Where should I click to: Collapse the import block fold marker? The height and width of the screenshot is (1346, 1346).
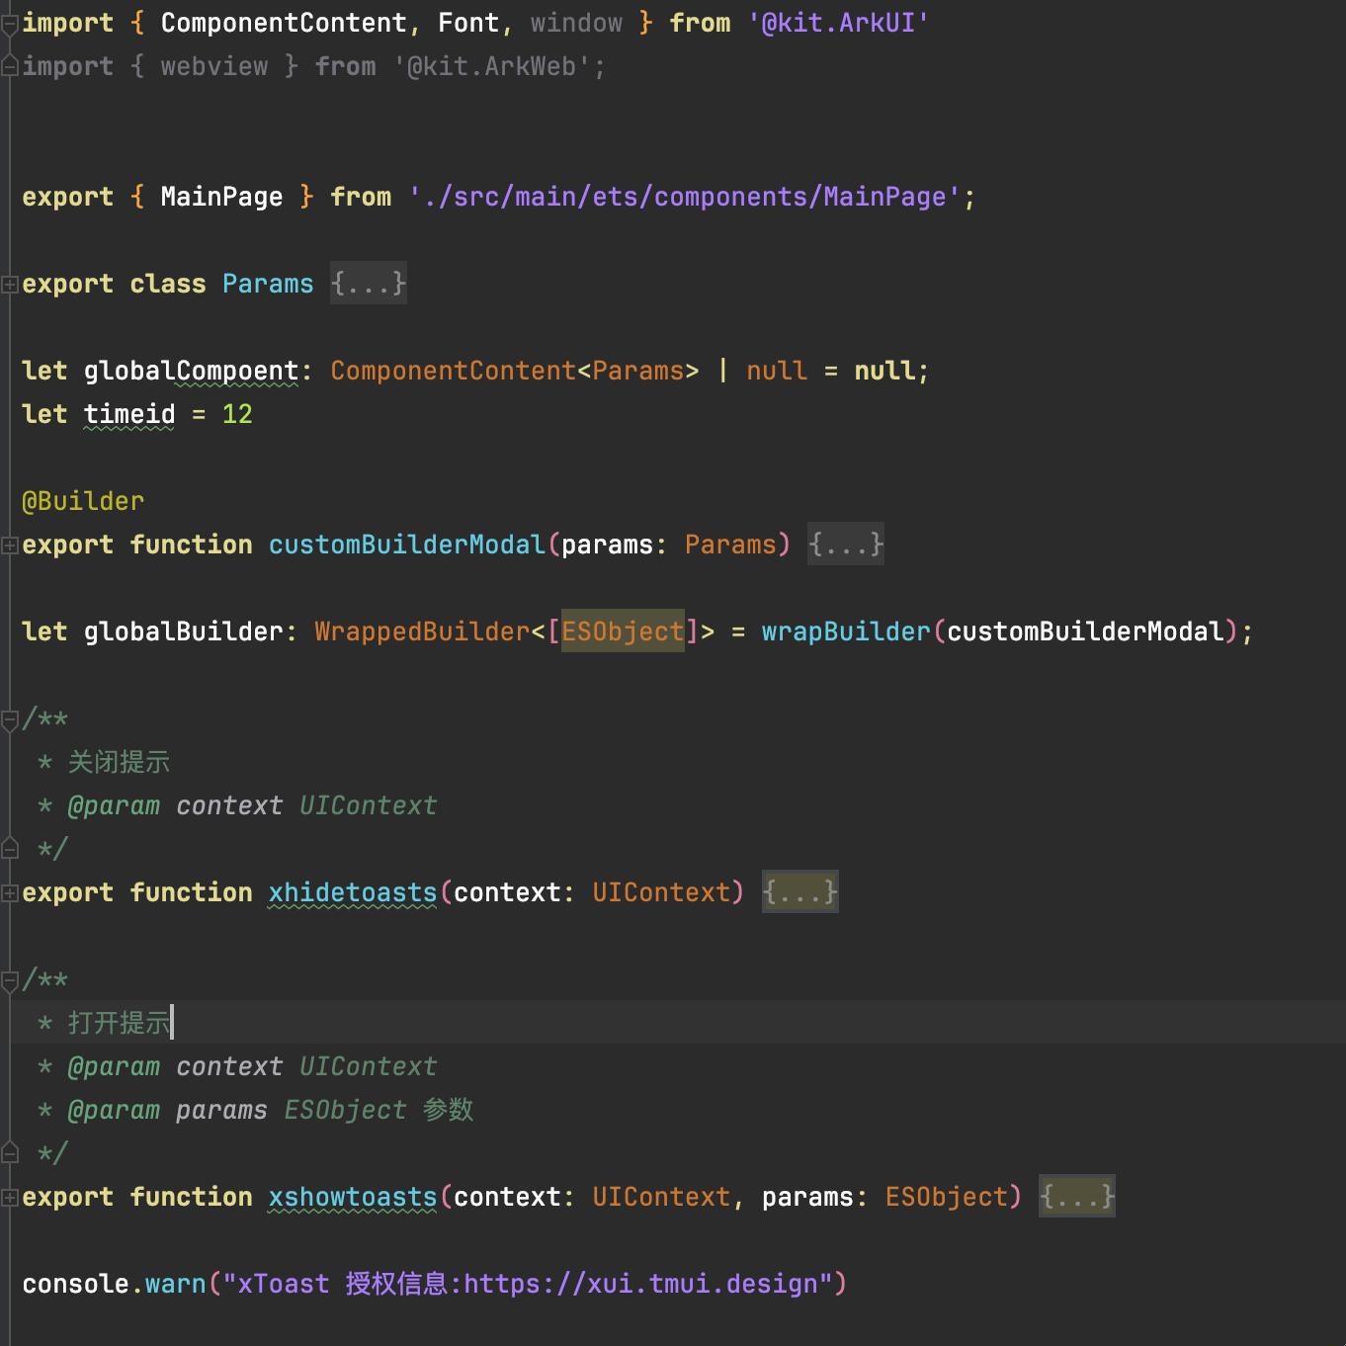point(9,24)
